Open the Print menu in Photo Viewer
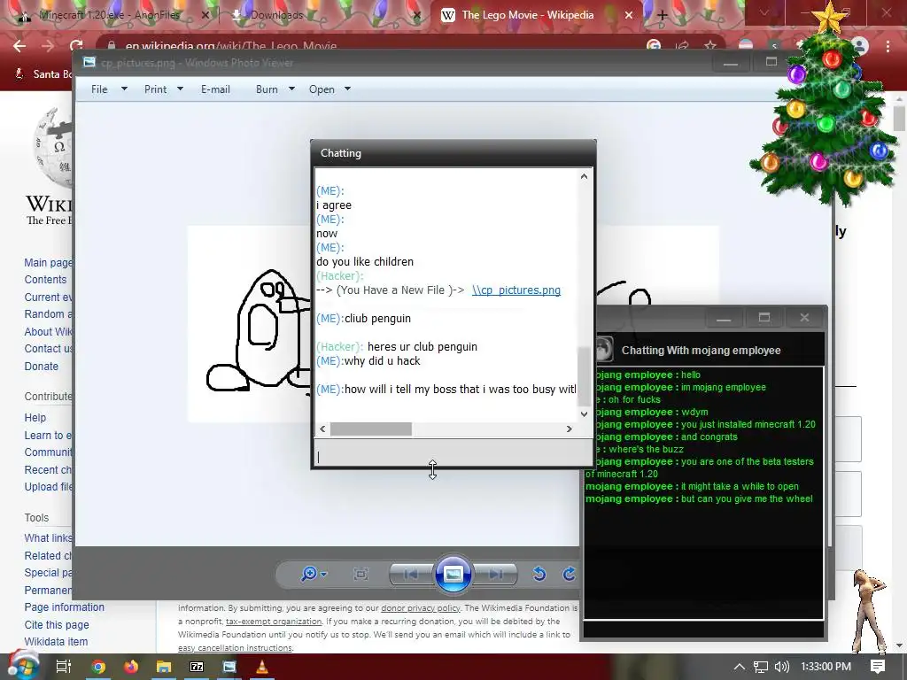 pyautogui.click(x=155, y=89)
